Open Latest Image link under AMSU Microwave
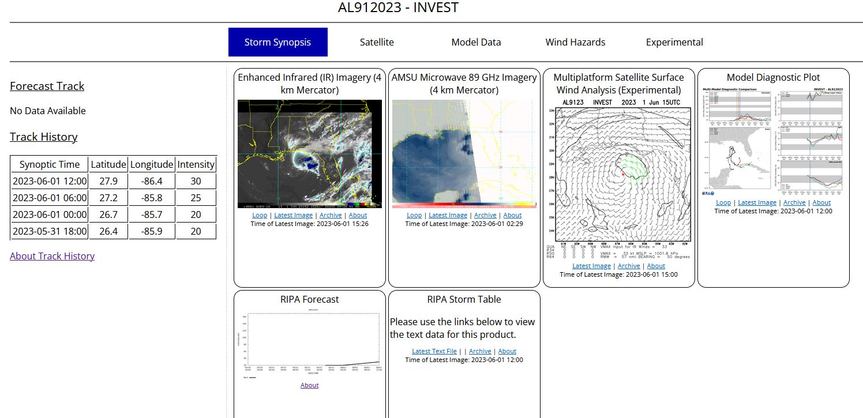The image size is (863, 418). pyautogui.click(x=448, y=215)
